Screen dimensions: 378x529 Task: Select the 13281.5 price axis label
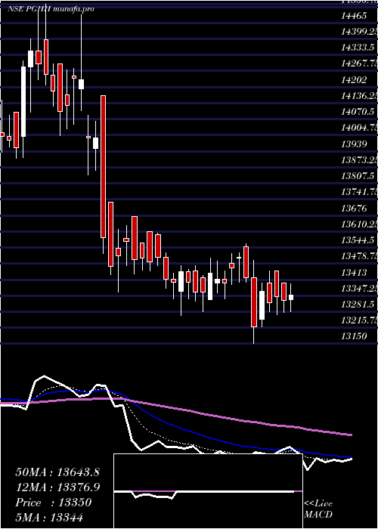click(x=358, y=305)
